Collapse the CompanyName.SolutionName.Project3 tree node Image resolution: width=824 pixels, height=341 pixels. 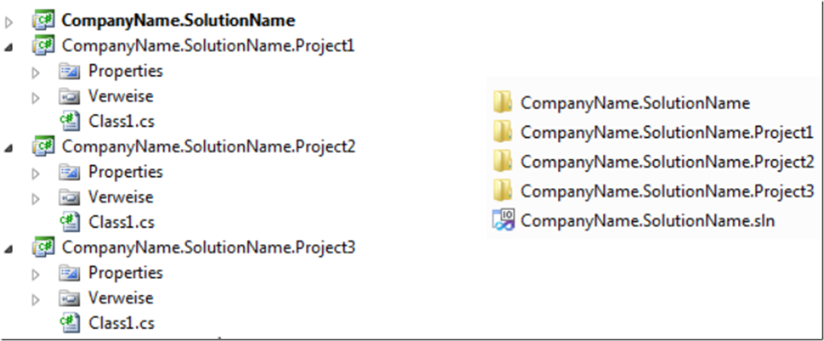9,250
